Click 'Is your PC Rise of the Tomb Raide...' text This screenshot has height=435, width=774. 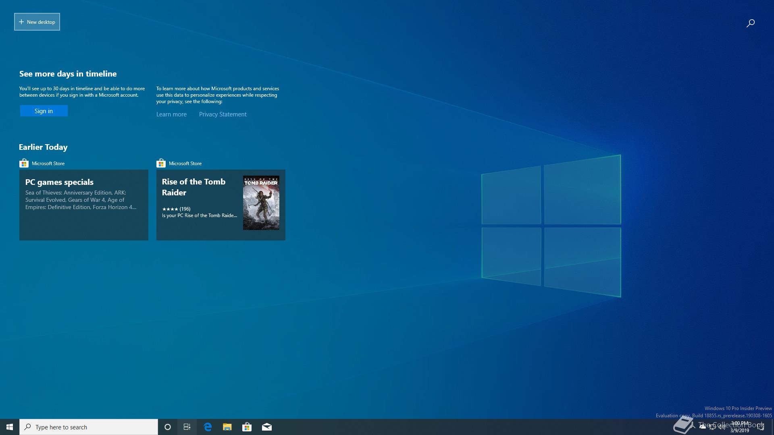pyautogui.click(x=200, y=215)
